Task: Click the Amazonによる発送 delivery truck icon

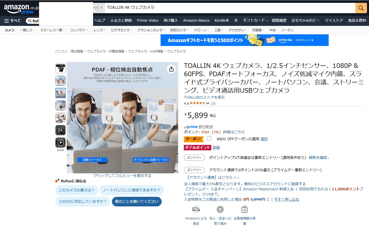Action: [196, 209]
